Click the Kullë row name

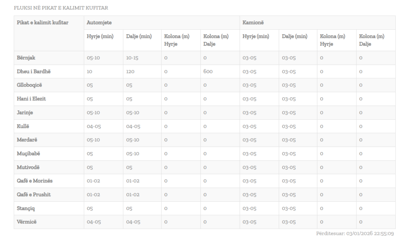pyautogui.click(x=24, y=126)
